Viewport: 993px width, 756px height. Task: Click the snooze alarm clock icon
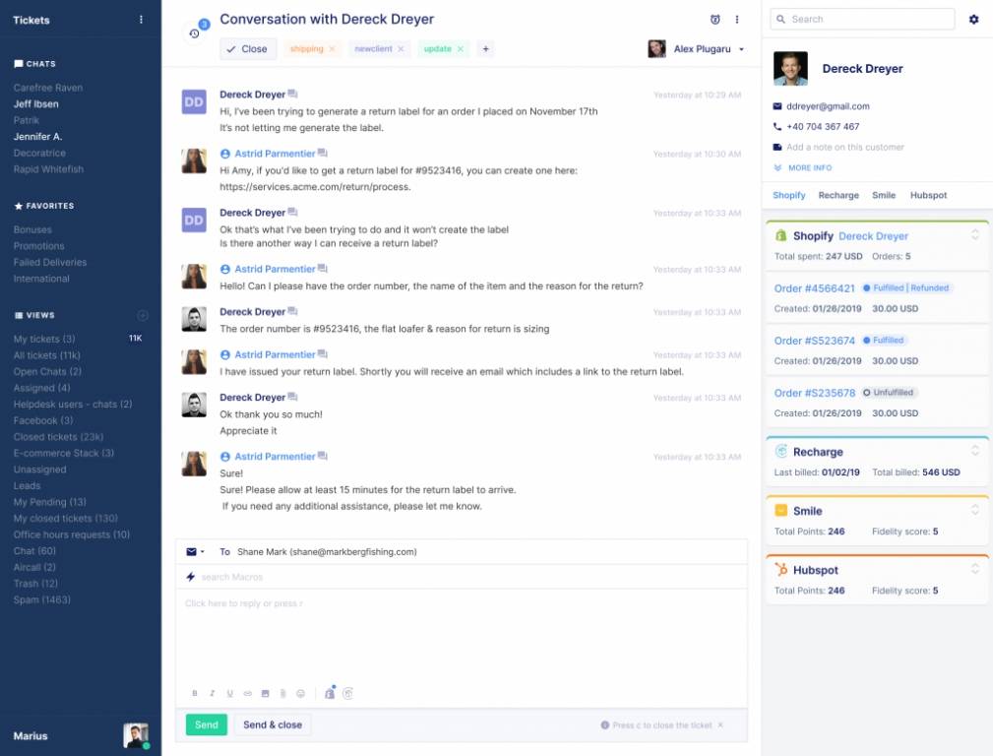coord(714,20)
